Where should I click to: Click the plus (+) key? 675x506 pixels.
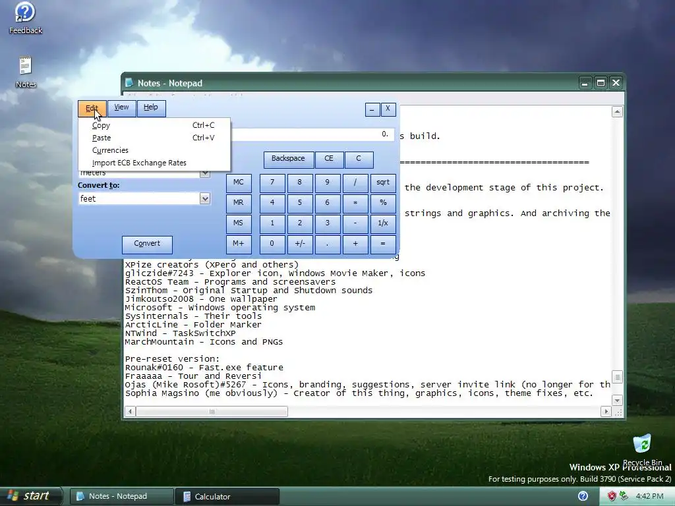coord(355,244)
